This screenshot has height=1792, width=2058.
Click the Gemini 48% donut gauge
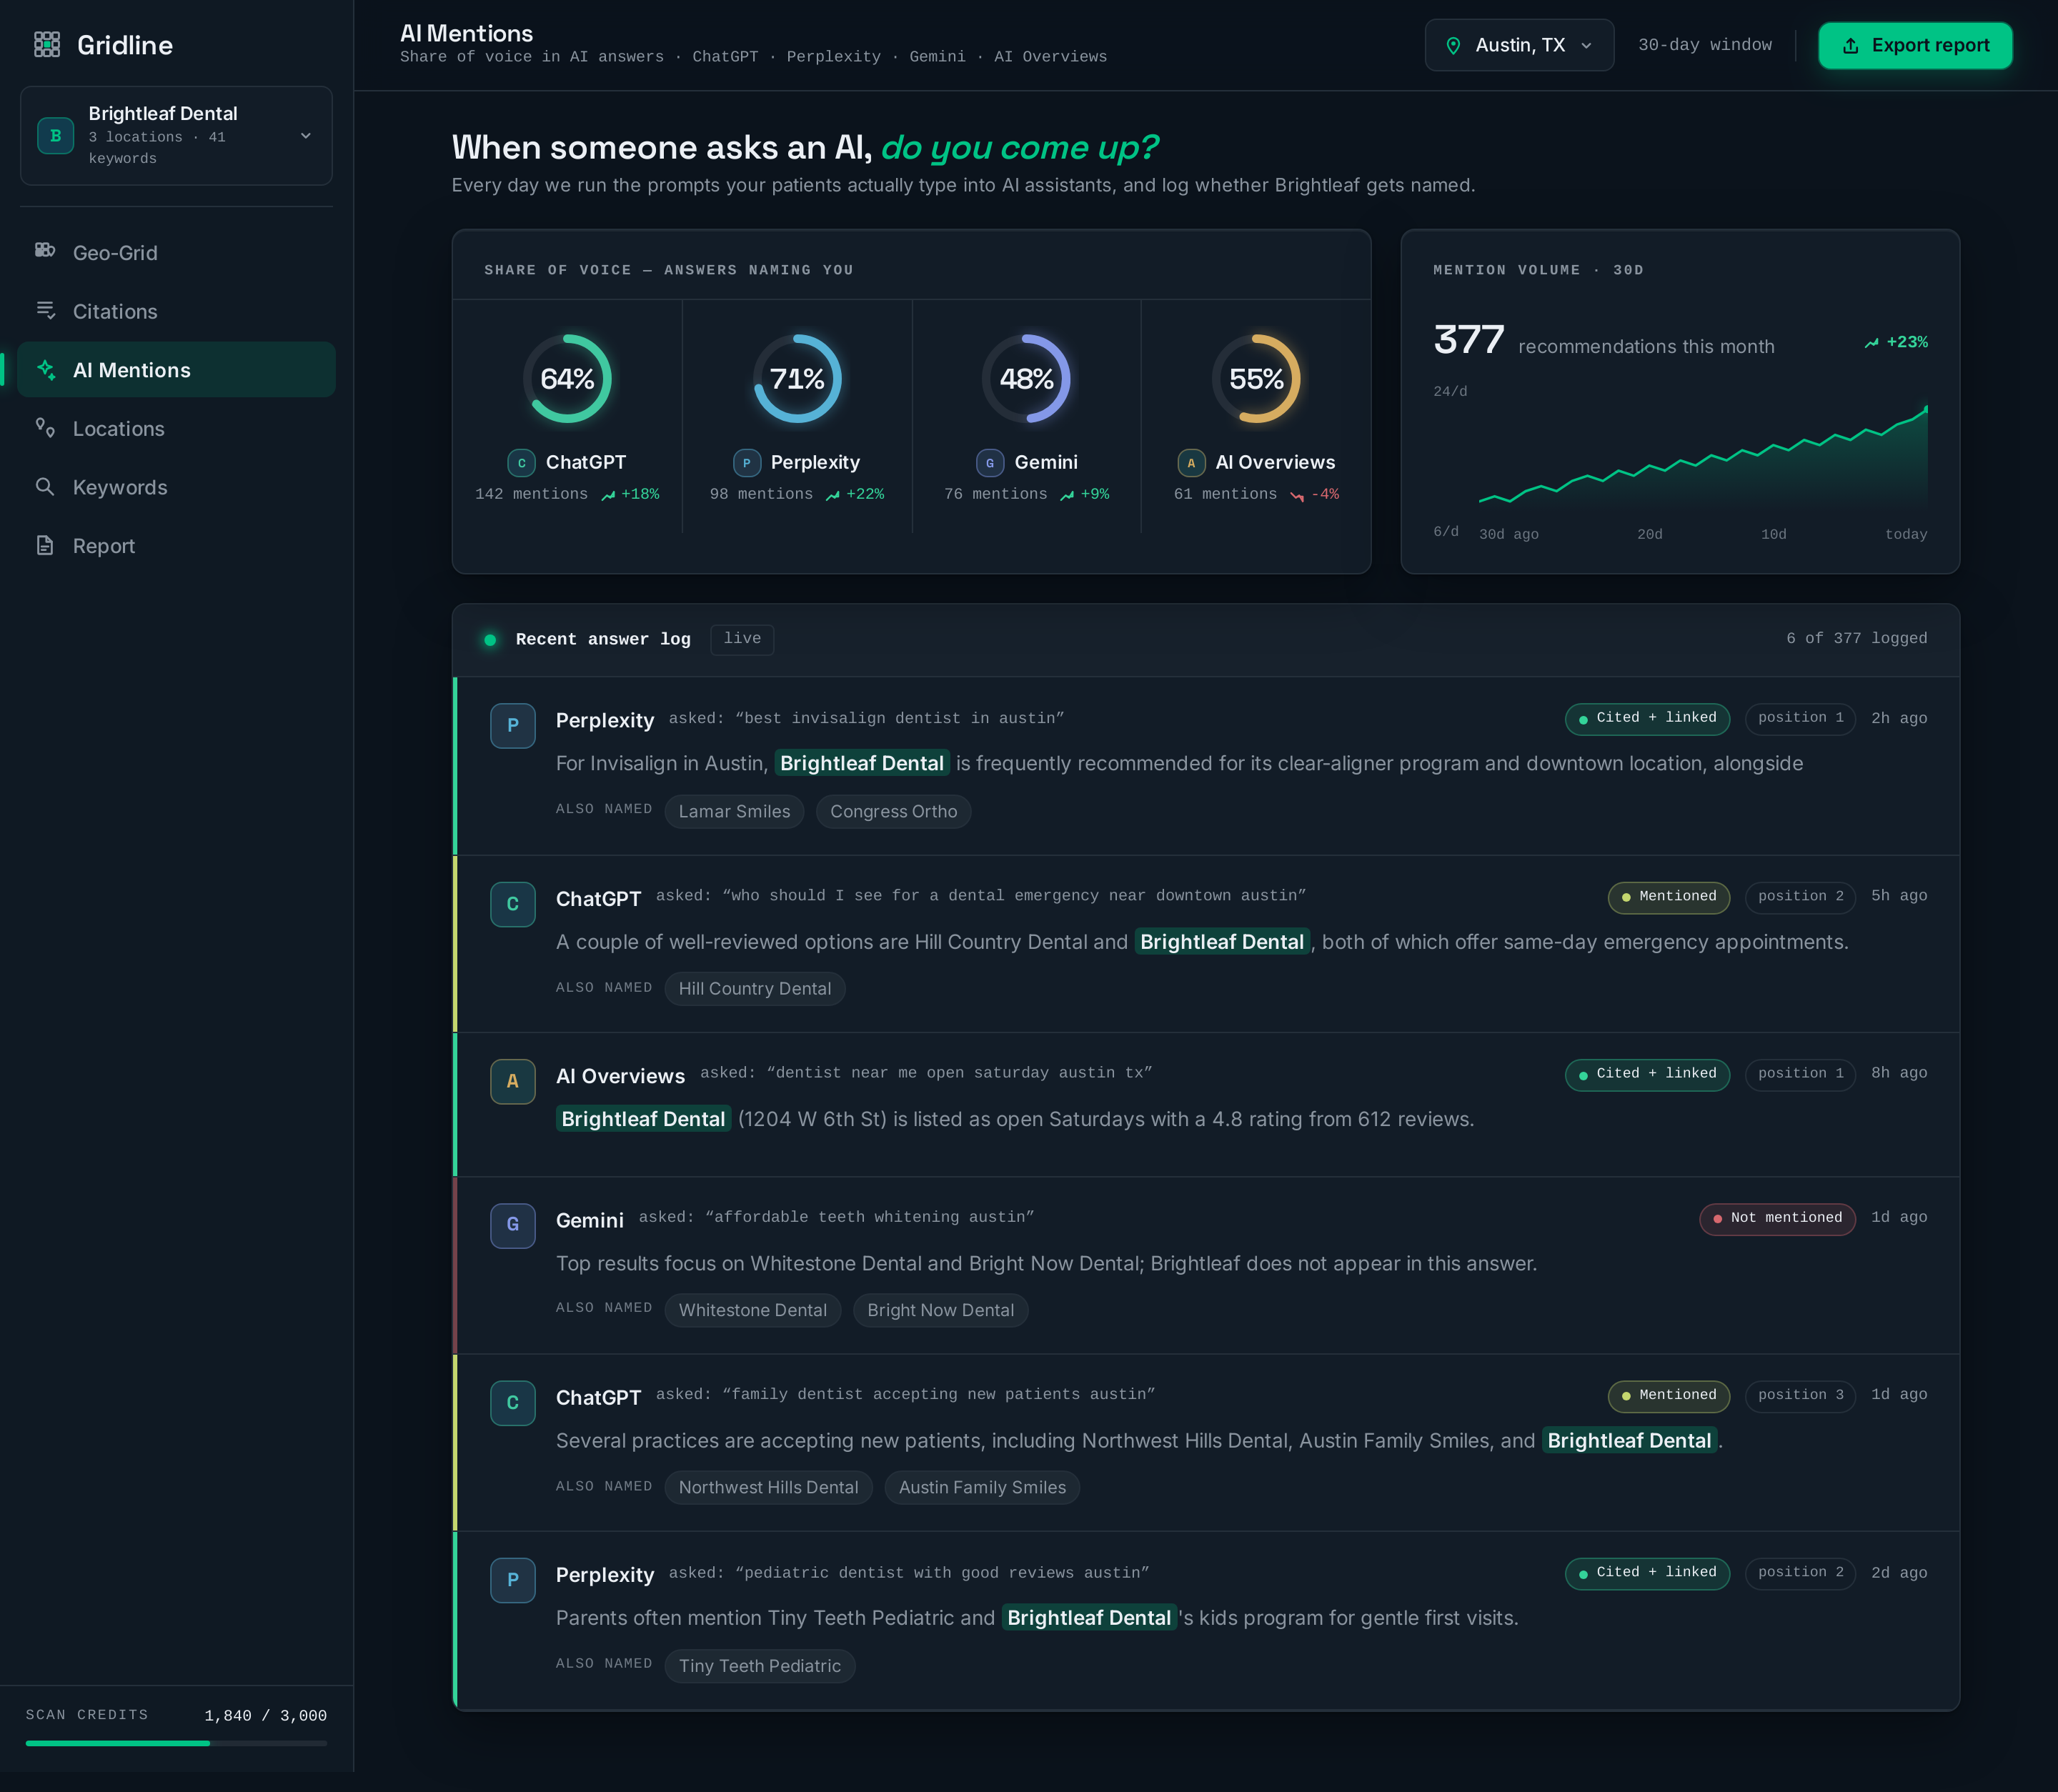coord(1026,379)
